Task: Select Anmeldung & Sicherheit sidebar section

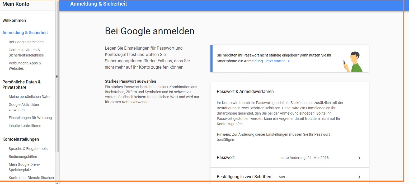Action: (x=25, y=32)
